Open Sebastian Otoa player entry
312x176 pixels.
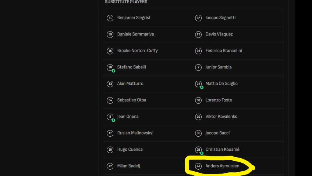[132, 100]
